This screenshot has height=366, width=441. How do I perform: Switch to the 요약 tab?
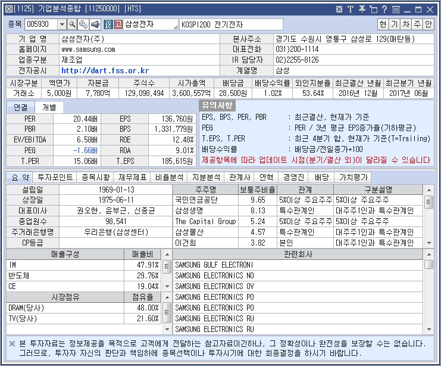pyautogui.click(x=20, y=178)
